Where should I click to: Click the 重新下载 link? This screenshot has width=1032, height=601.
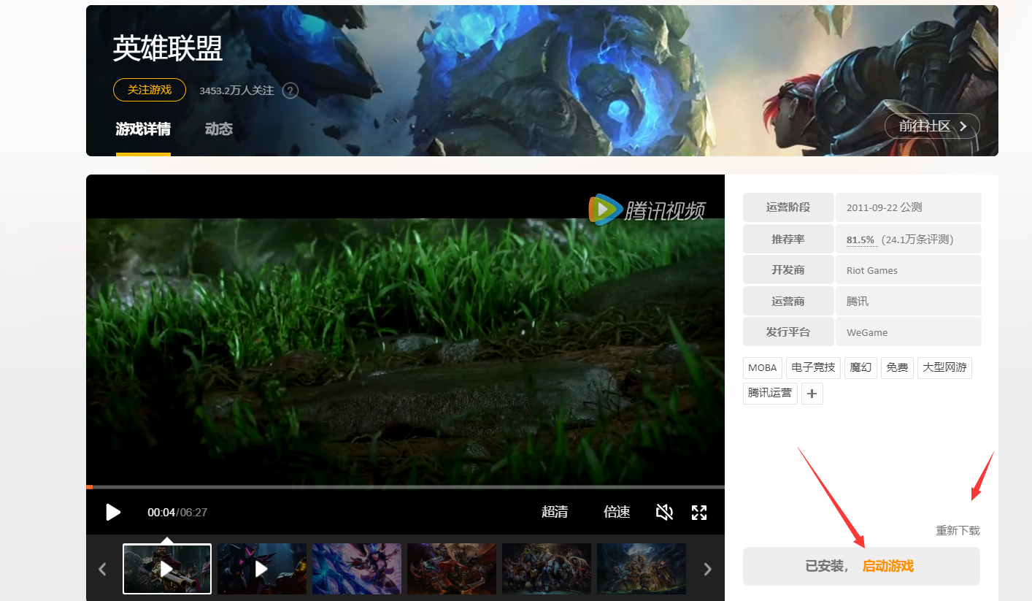coord(958,531)
